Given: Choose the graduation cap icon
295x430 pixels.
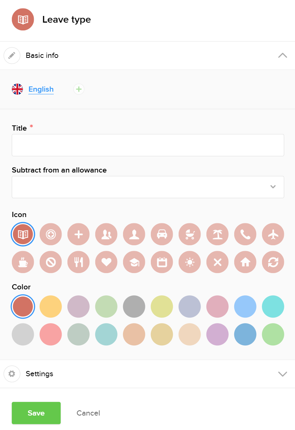Looking at the screenshot, I should (x=134, y=262).
